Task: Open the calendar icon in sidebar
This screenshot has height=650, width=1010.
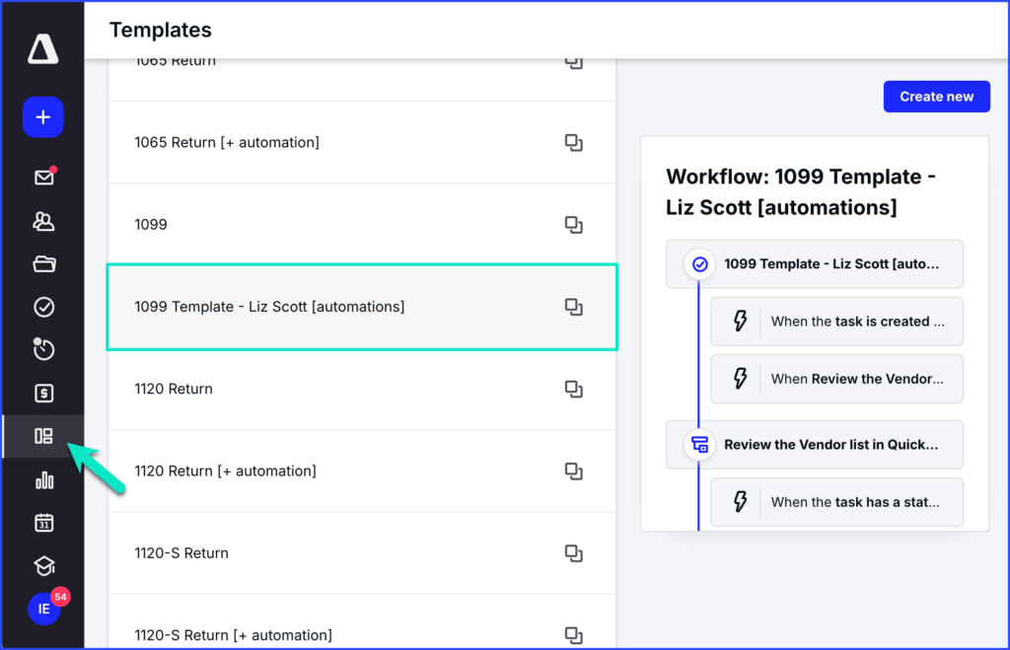Action: pyautogui.click(x=43, y=523)
